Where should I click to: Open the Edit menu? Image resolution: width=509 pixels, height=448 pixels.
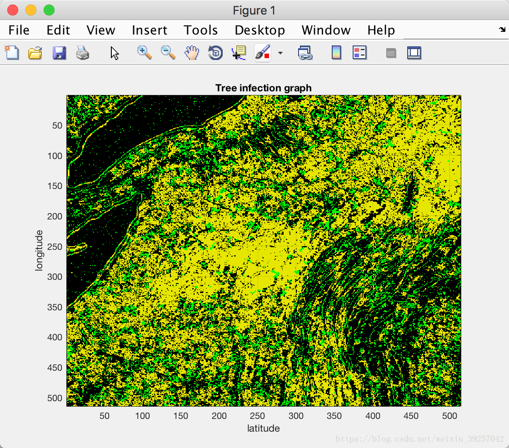pyautogui.click(x=58, y=30)
